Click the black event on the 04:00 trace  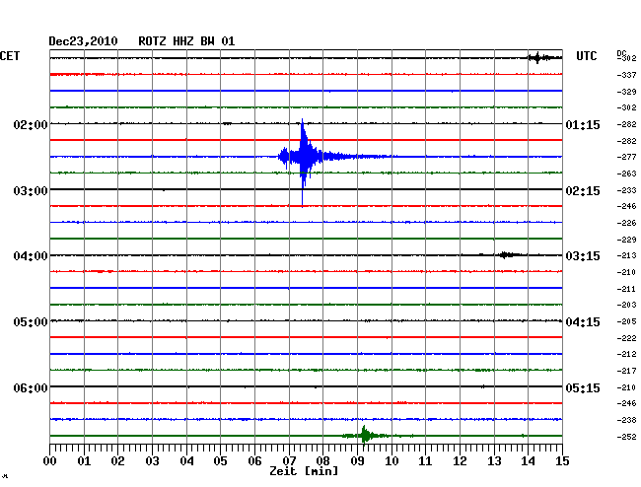coord(506,255)
